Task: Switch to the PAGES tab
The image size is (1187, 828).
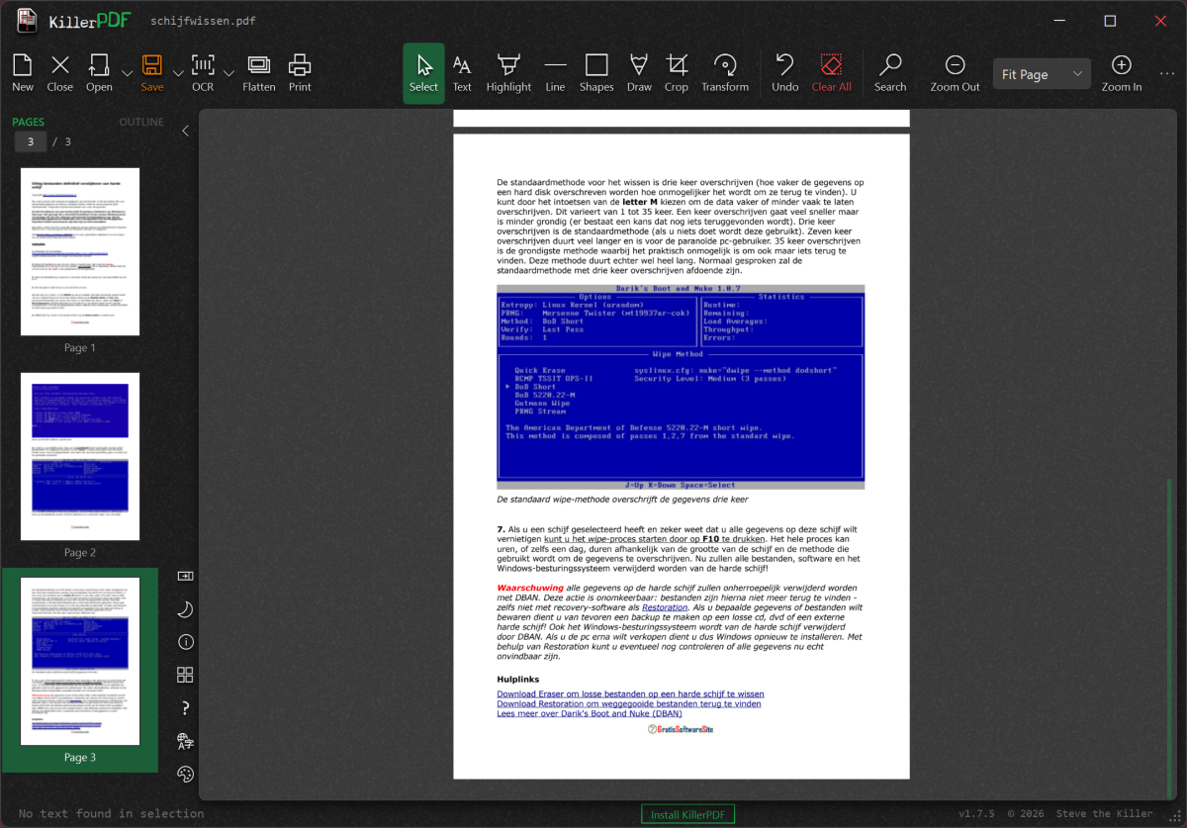Action: click(x=28, y=123)
